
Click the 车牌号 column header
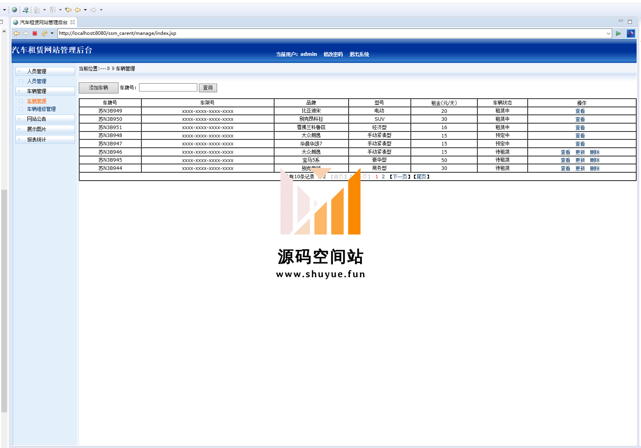click(110, 103)
